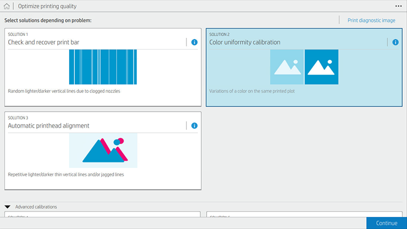This screenshot has width=407, height=229.
Task: Click the darker mountain image in Solution 2
Action: pyautogui.click(x=321, y=67)
